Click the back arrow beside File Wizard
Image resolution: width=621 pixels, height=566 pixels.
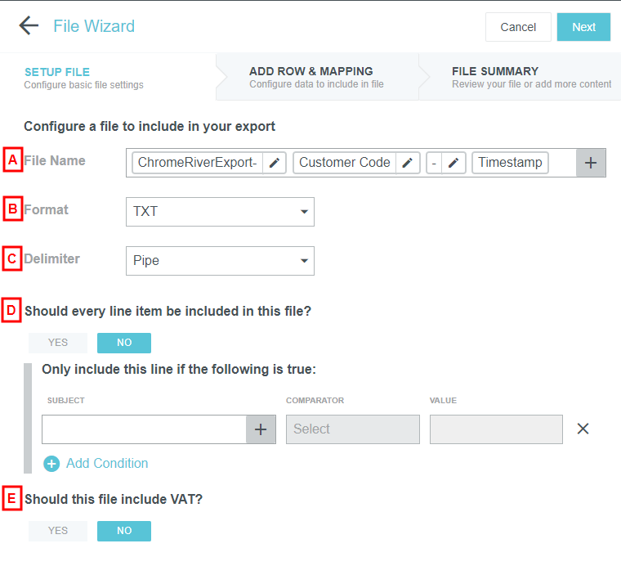point(29,26)
